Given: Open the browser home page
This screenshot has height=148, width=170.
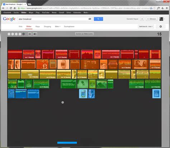Looking at the screenshot, I should tap(15, 8).
